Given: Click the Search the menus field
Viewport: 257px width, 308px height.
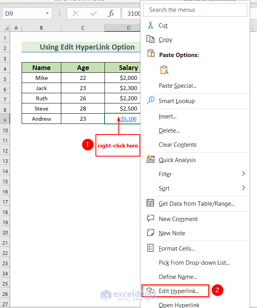Looking at the screenshot, I should 195,10.
